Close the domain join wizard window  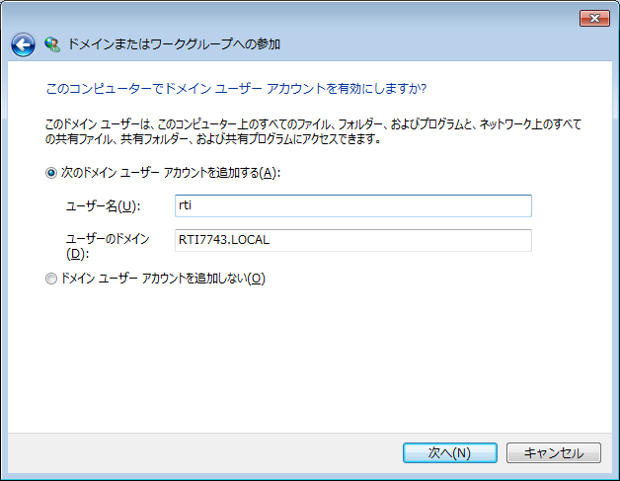(594, 18)
